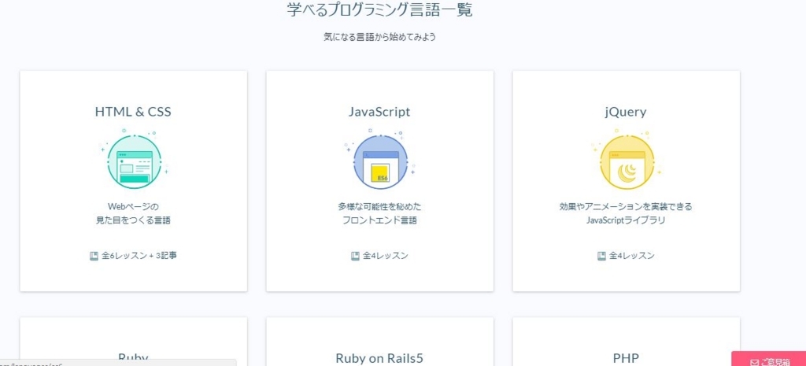Click the 全6レッスン + 3記事 lesson count
The image size is (806, 366).
coord(139,256)
